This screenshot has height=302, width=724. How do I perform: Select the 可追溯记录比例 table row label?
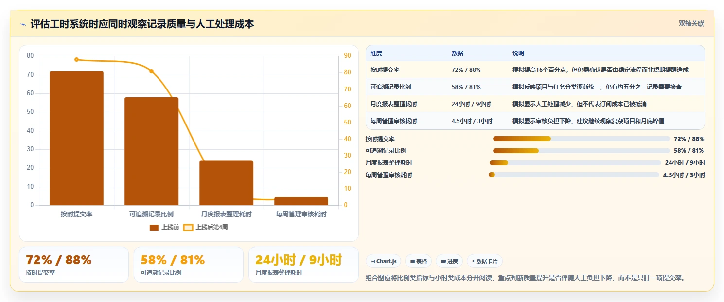tap(390, 87)
